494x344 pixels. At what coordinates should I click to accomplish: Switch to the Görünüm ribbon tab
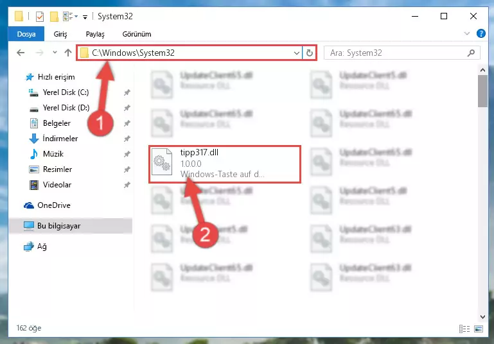(x=137, y=34)
